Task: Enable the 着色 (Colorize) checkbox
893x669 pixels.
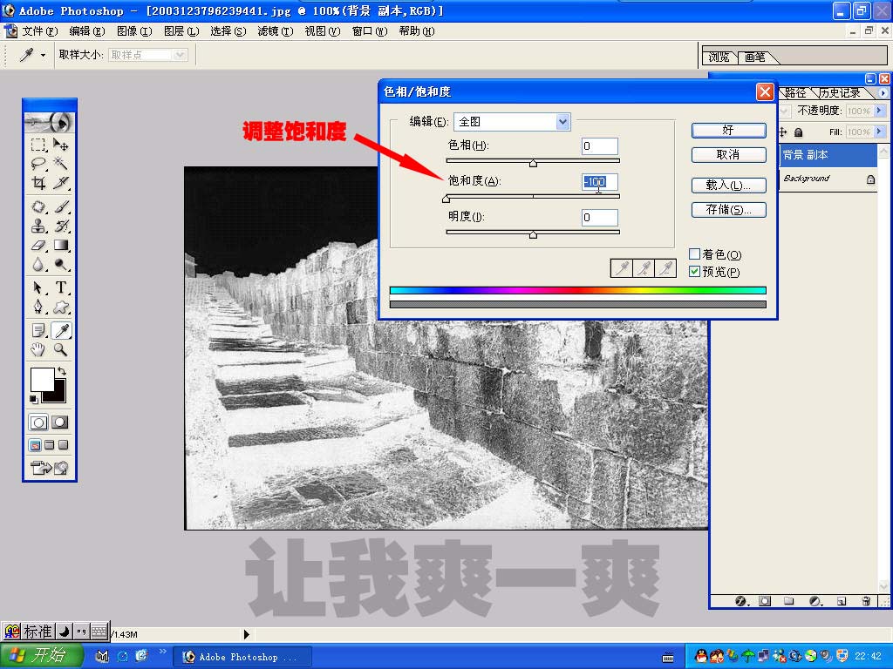Action: click(695, 254)
